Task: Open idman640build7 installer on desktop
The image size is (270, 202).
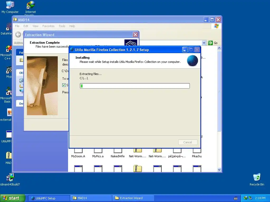Action: click(x=10, y=179)
